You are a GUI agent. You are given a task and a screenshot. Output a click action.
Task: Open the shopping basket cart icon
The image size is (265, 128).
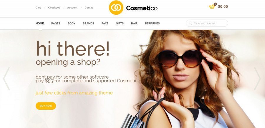(x=212, y=7)
